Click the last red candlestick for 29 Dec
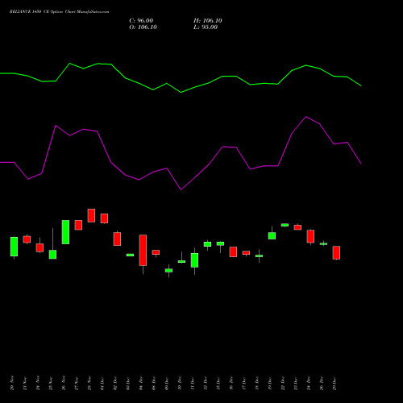403x403 pixels. (336, 252)
